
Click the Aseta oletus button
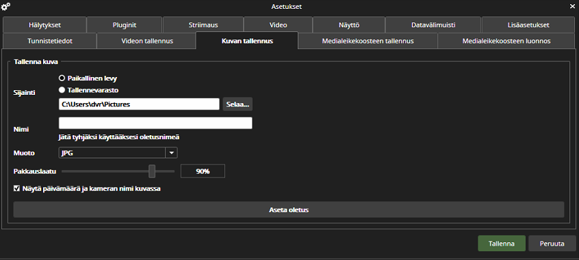[x=289, y=210]
